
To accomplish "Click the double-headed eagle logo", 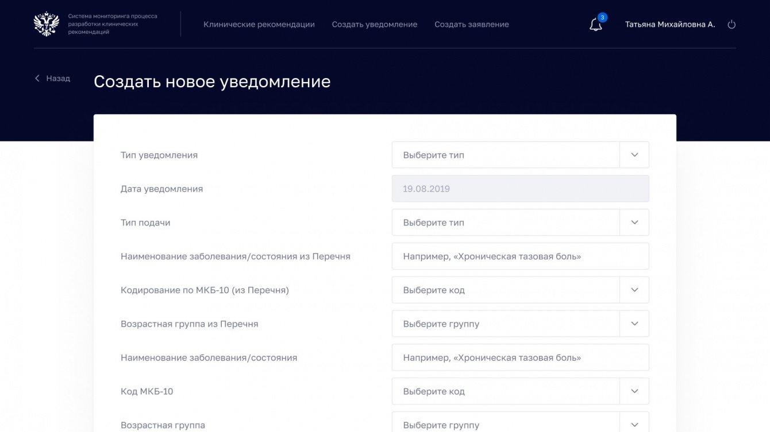I will click(47, 24).
